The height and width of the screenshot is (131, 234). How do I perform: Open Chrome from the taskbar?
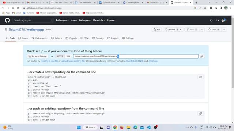point(115,127)
